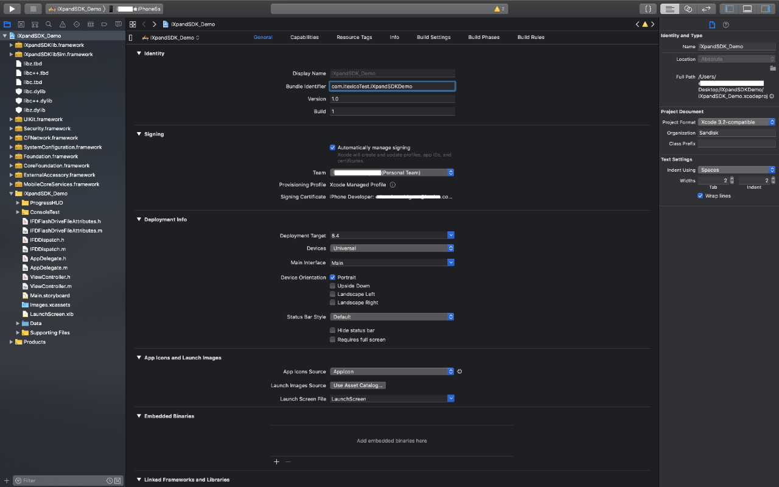Image resolution: width=779 pixels, height=487 pixels.
Task: Select the File inspector tab icon
Action: (712, 24)
